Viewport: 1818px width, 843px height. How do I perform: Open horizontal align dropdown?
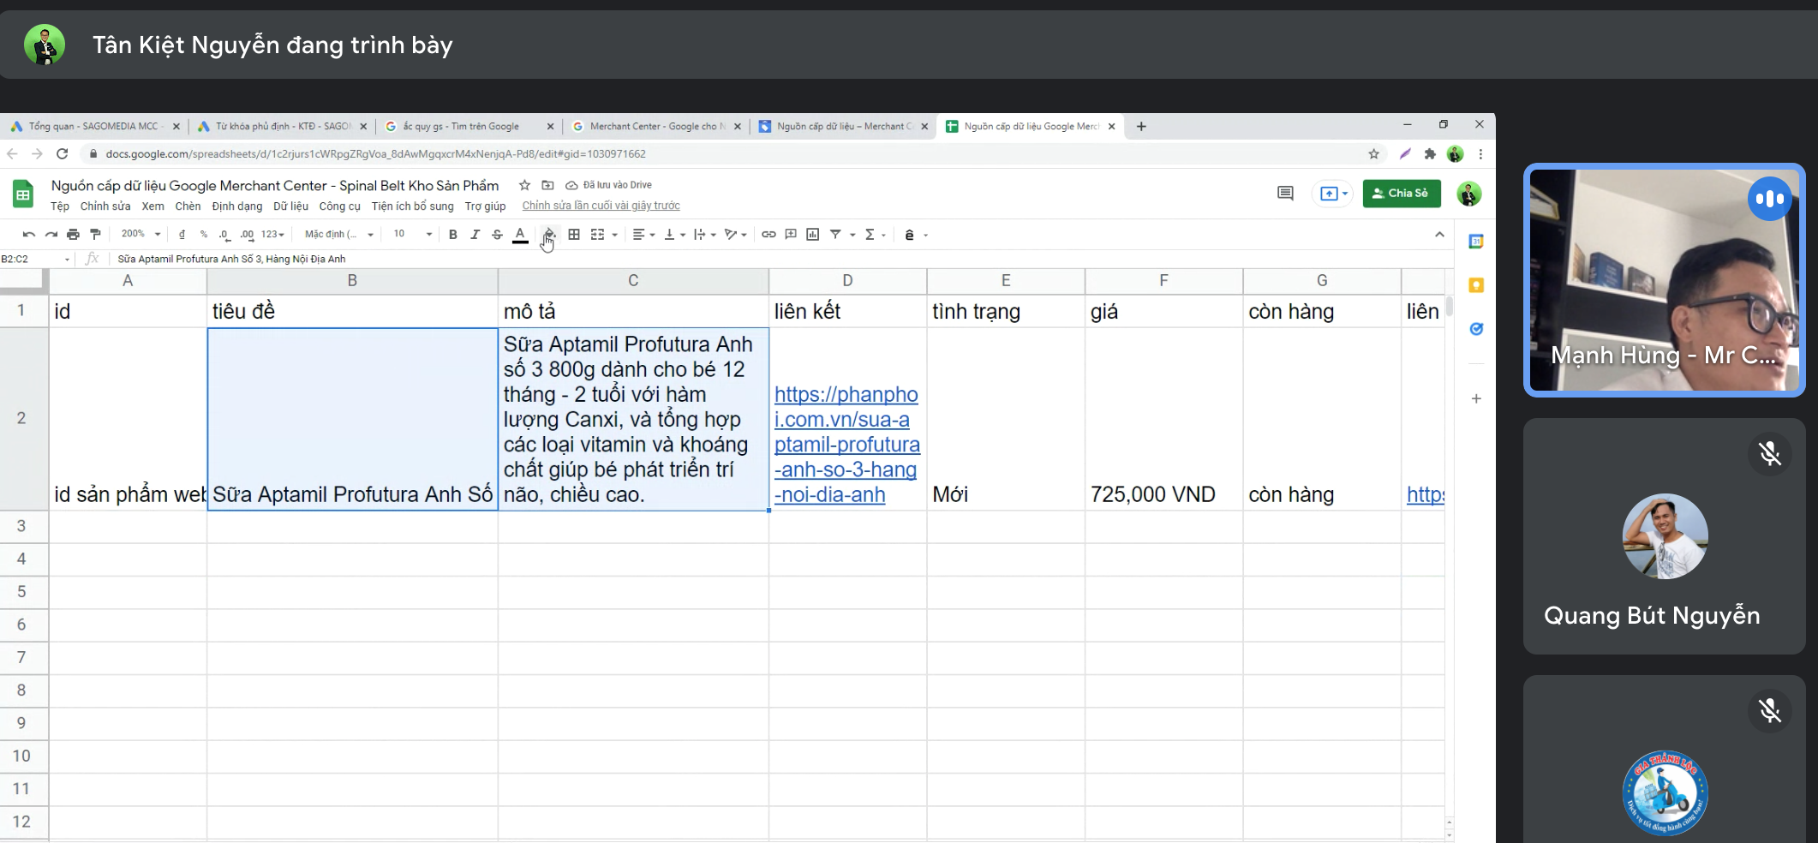(x=643, y=235)
